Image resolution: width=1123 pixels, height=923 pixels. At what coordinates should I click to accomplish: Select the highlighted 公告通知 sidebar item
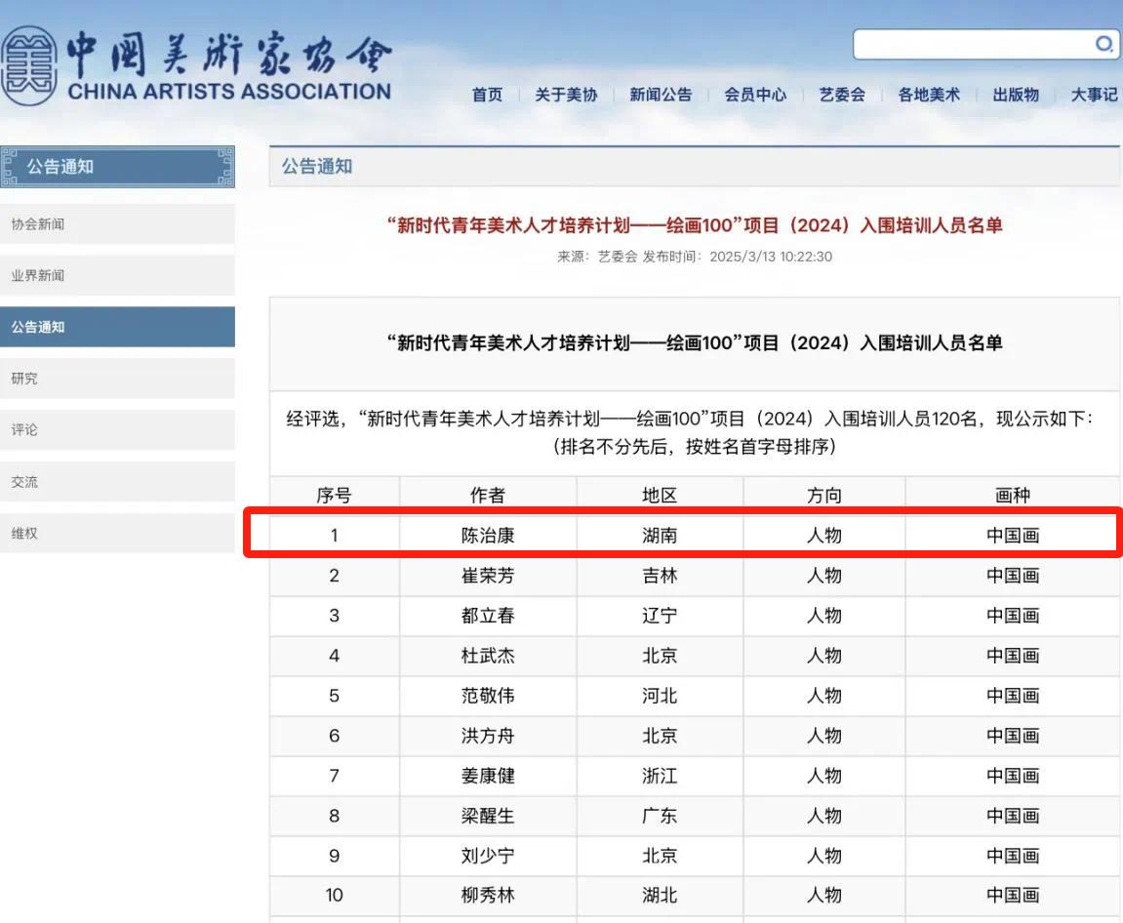pos(117,327)
